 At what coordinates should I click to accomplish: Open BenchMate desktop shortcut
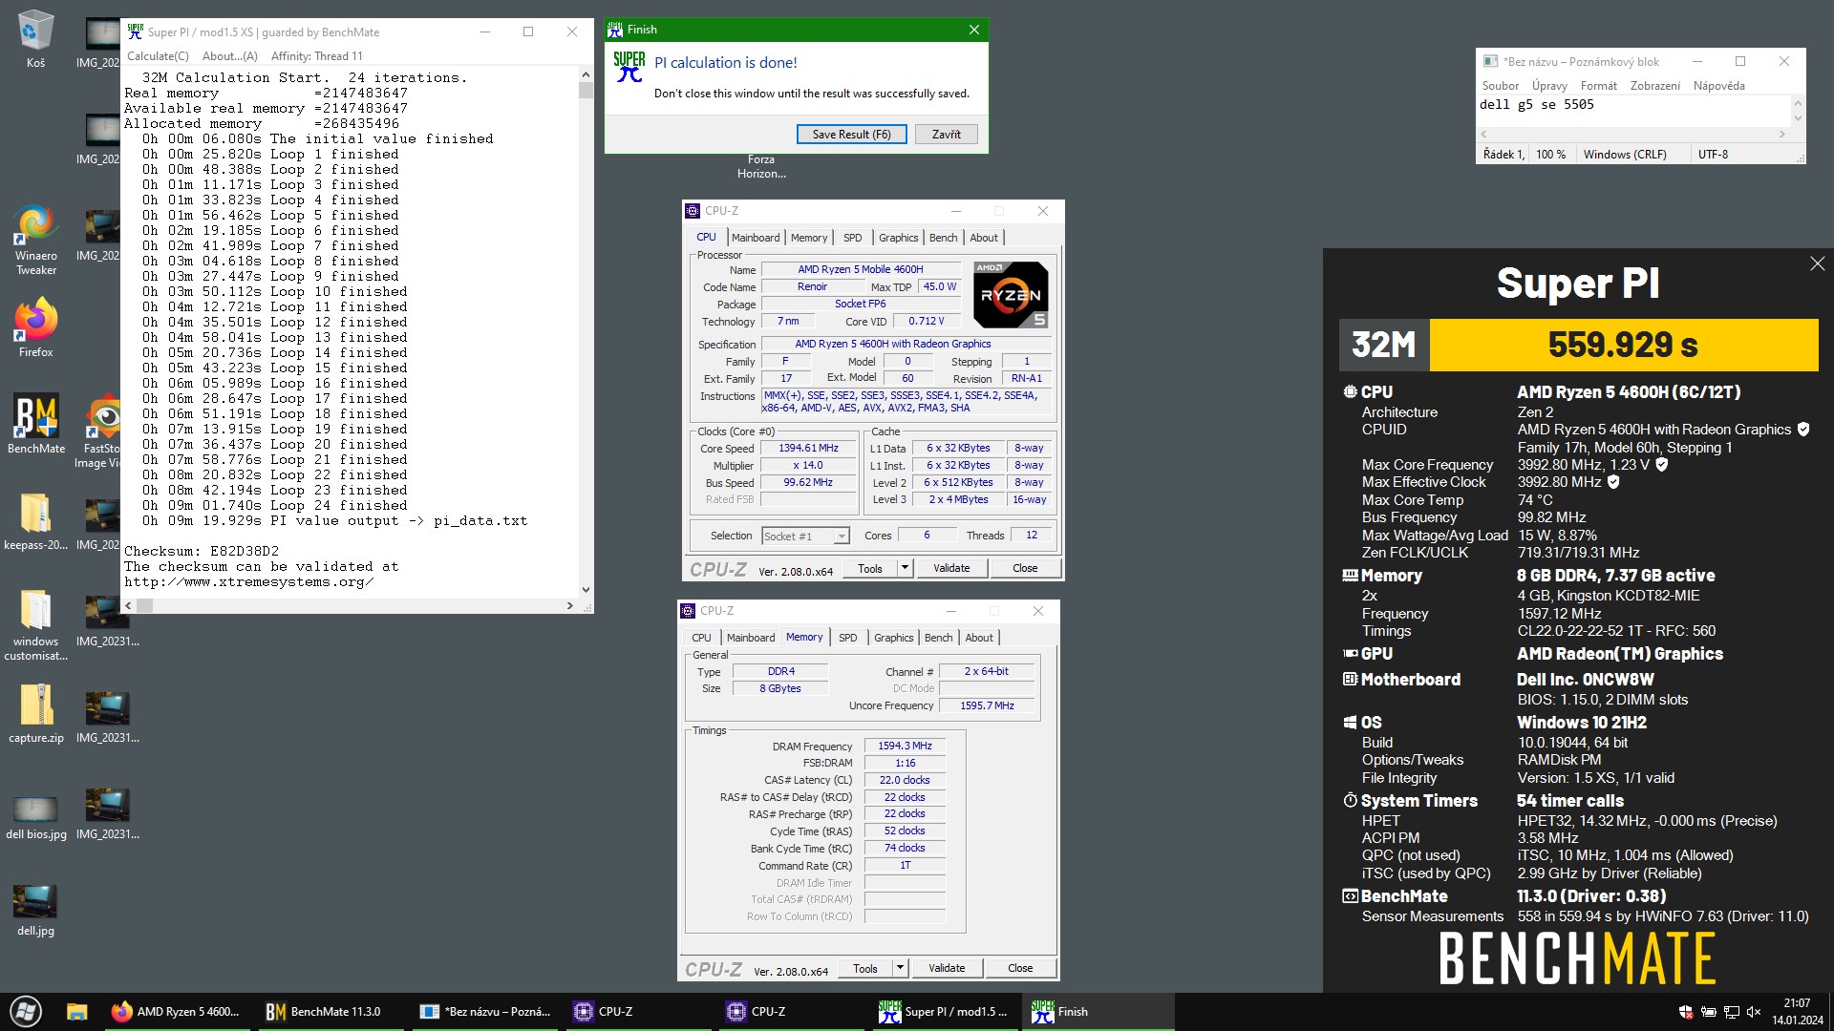coord(35,424)
